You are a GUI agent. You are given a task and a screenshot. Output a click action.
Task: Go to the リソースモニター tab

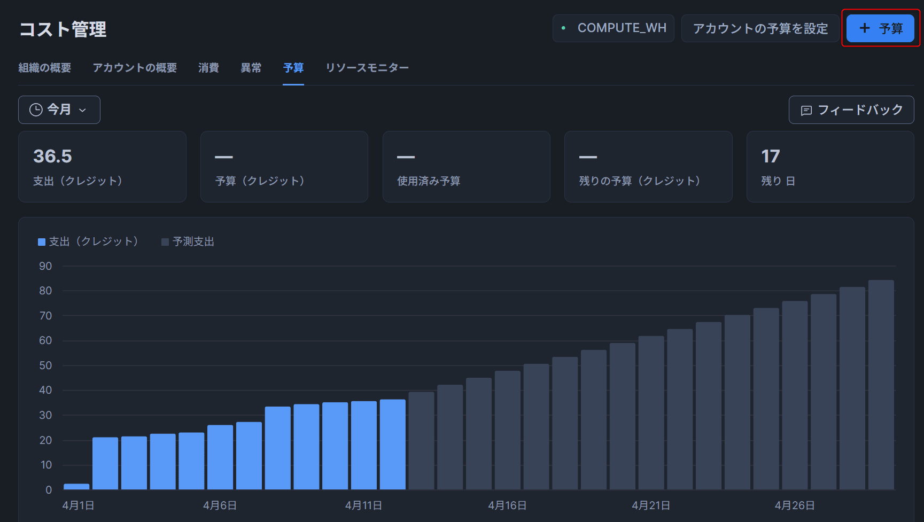coord(367,68)
